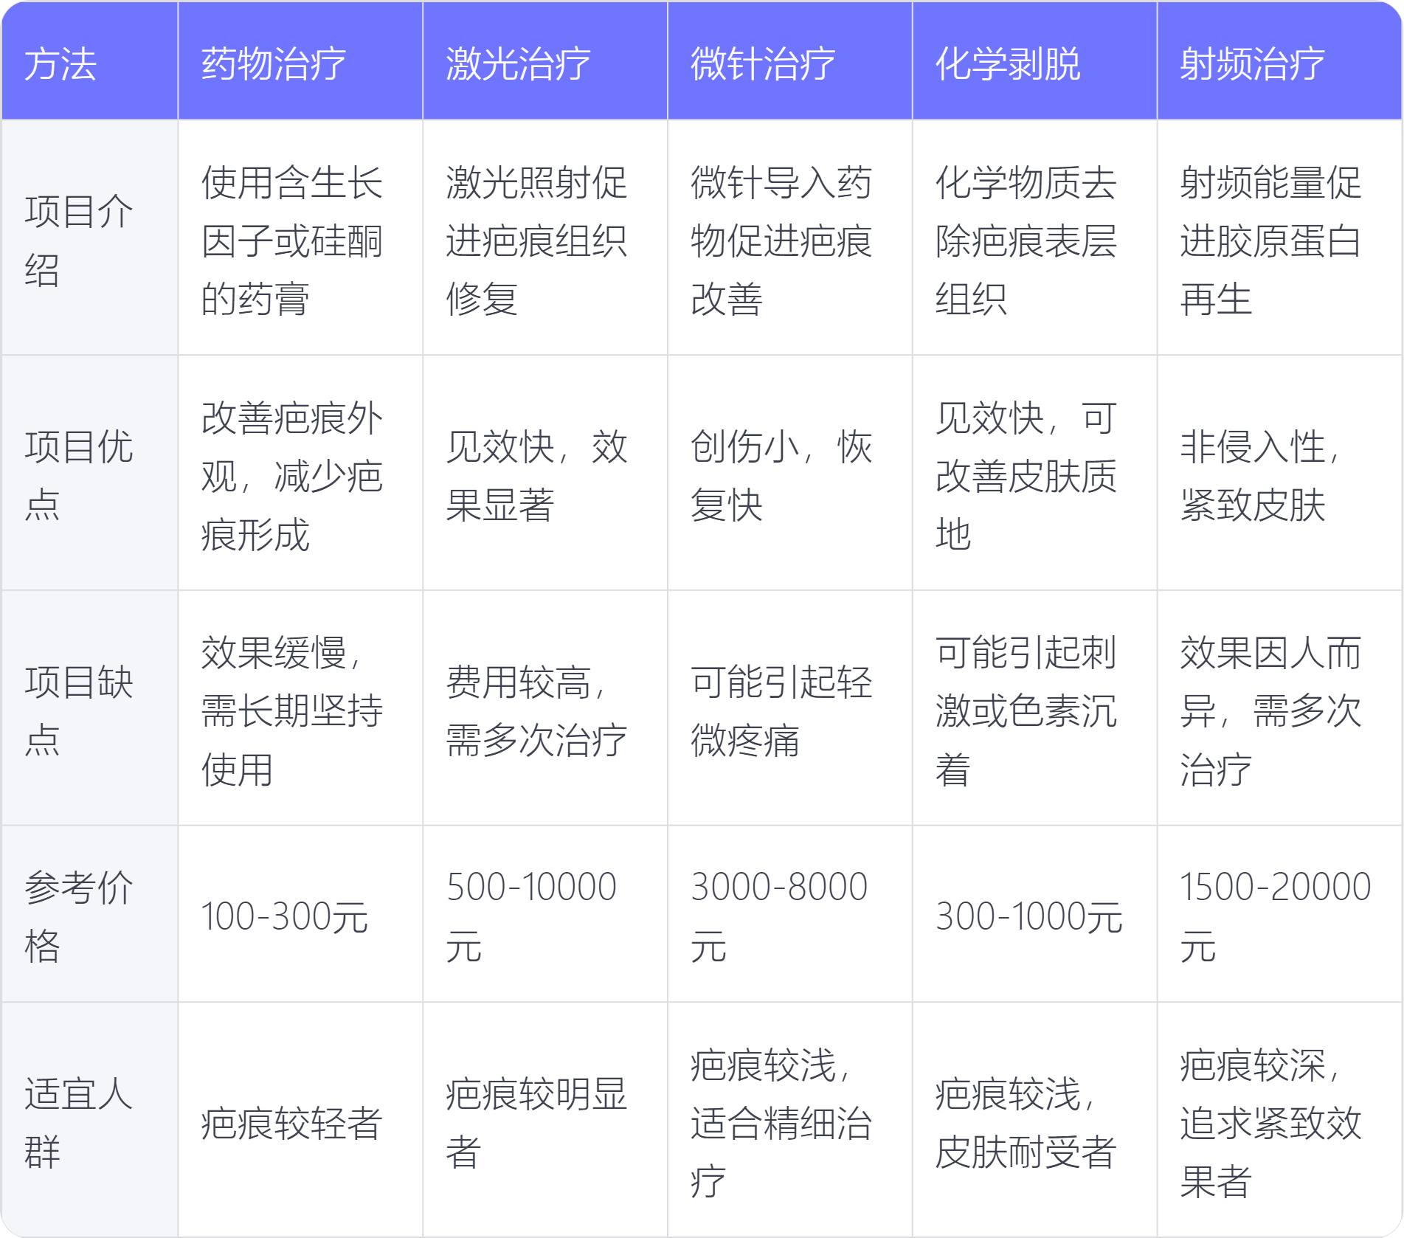Click the 激光治疗 column header
This screenshot has width=1404, height=1238.
pyautogui.click(x=518, y=63)
